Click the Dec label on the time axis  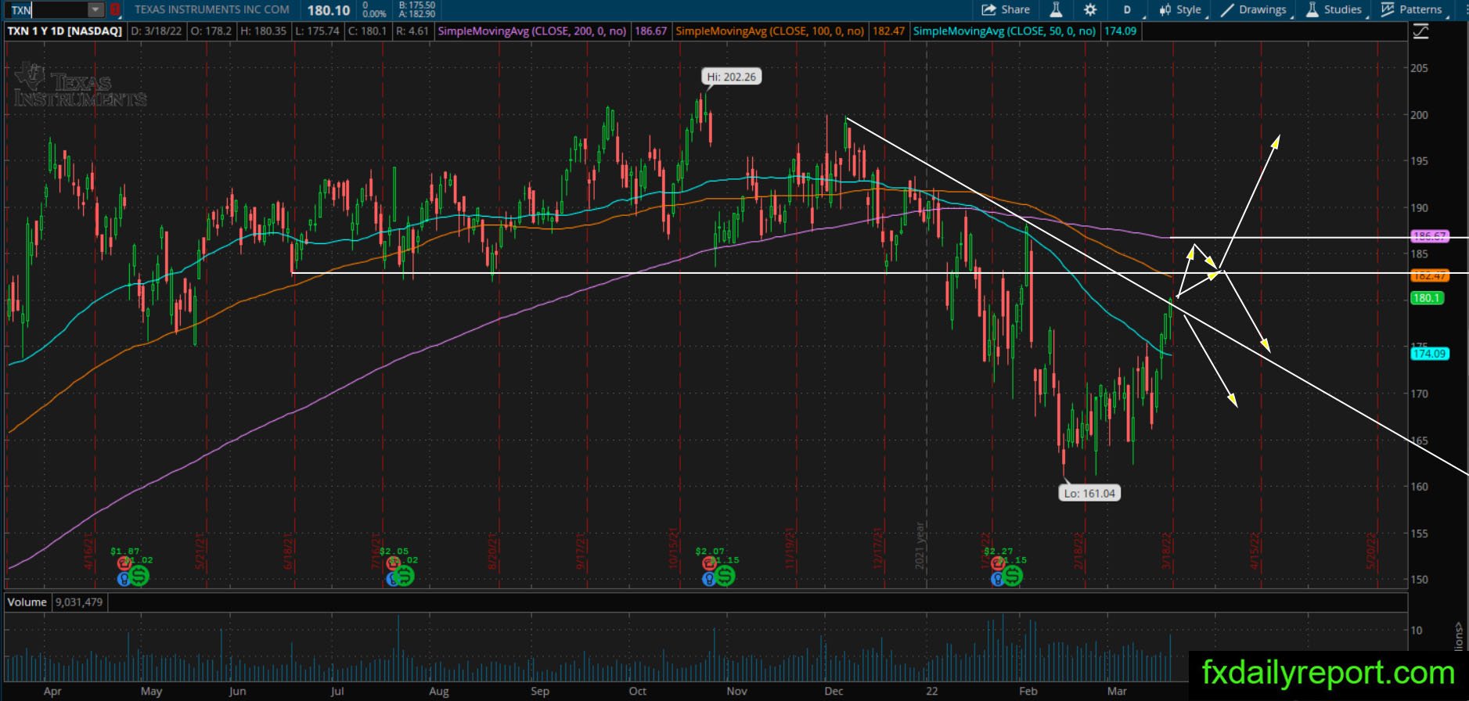(834, 692)
